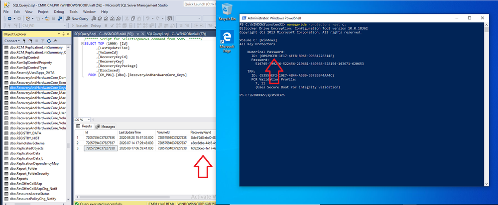Open the Microsoft Edge desktop shortcut

point(227,42)
